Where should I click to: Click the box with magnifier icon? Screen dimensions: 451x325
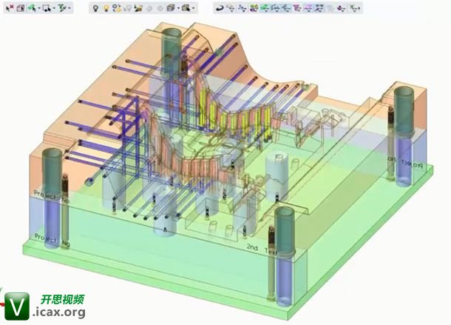pos(186,8)
